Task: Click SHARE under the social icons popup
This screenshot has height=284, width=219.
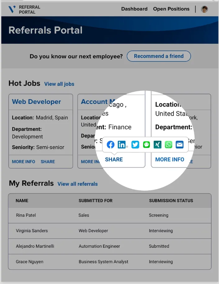Action: click(114, 159)
